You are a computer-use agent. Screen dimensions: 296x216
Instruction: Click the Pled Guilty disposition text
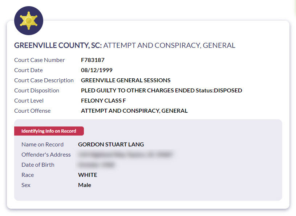click(x=161, y=91)
